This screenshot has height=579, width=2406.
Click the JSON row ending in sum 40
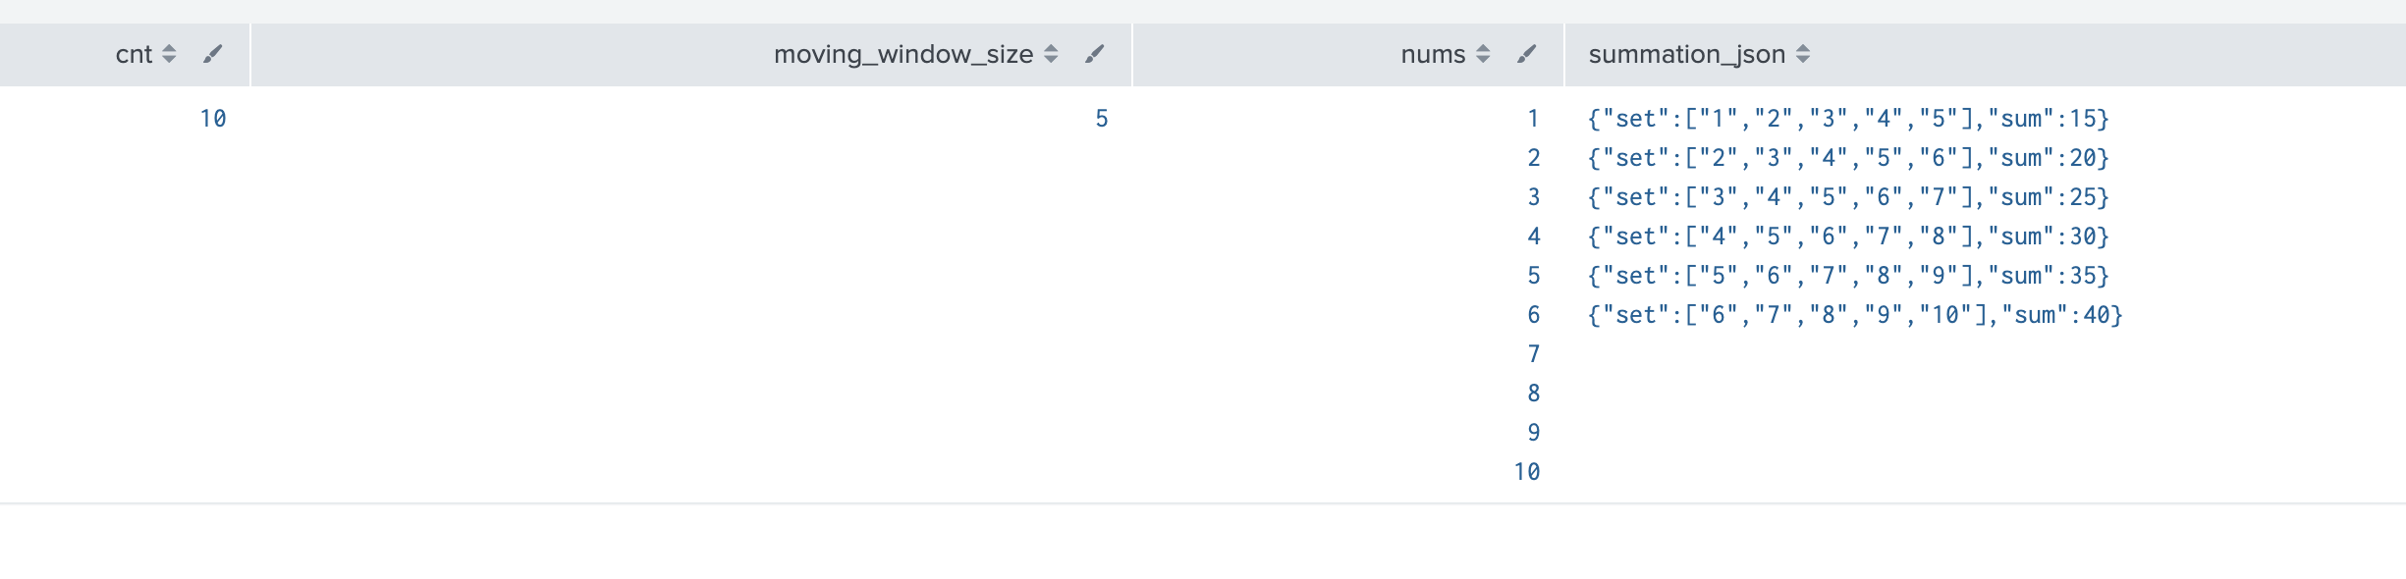(1854, 315)
